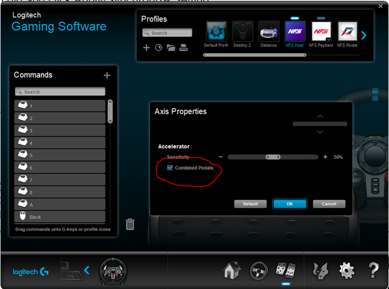
Task: Open the Overwolf wolf icon
Action: [320, 271]
